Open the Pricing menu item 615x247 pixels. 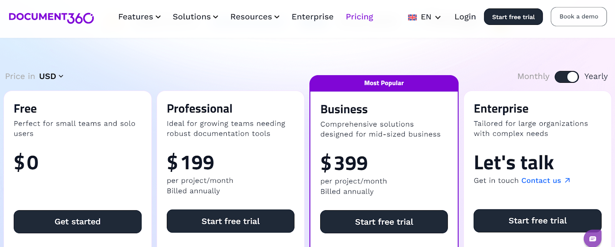[x=359, y=17]
